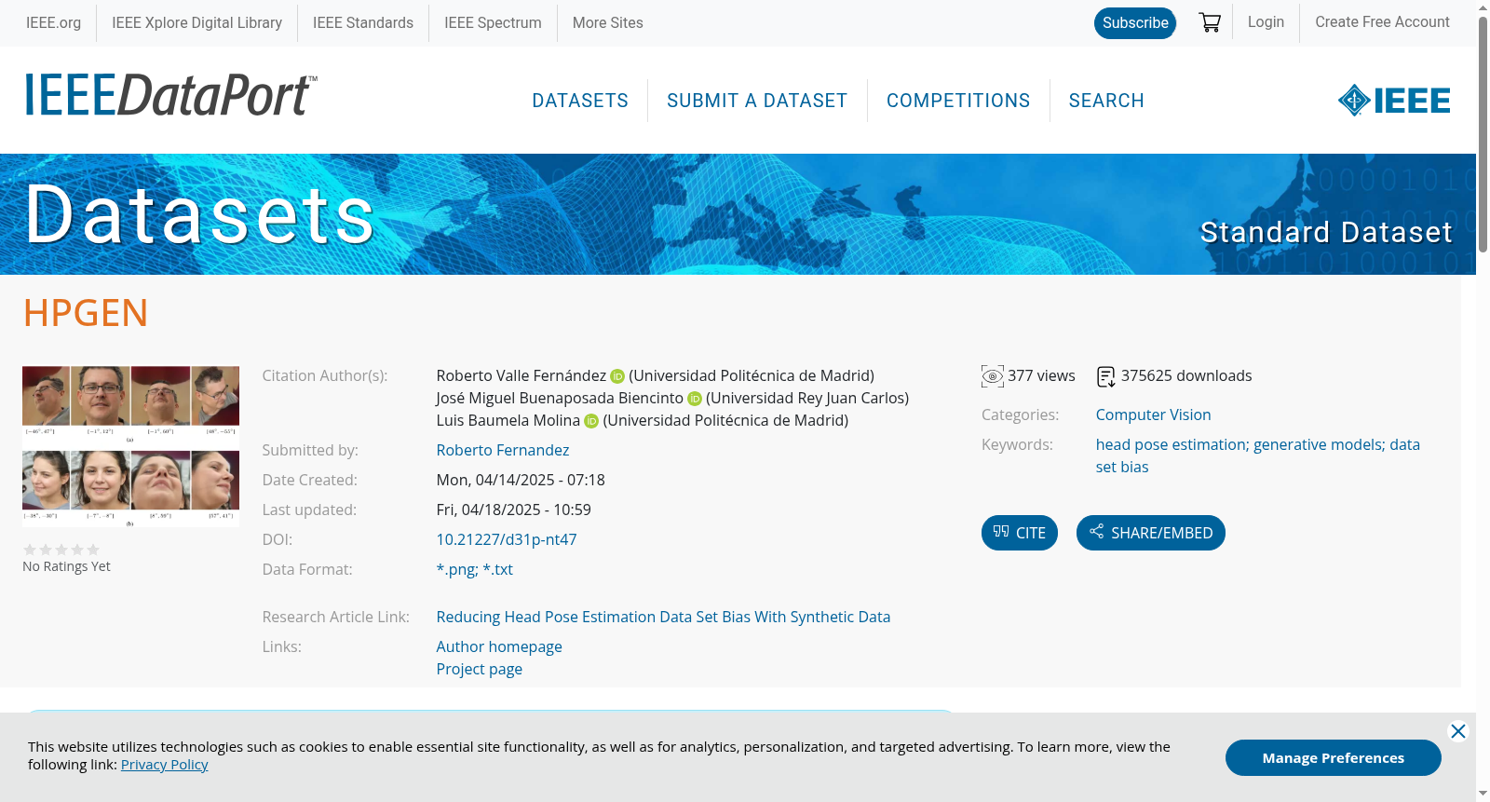Click the CITE button
Viewport: 1490px width, 802px height.
click(x=1020, y=533)
